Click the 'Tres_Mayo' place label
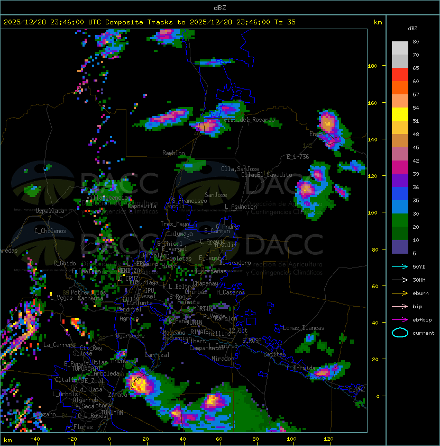The height and width of the screenshot is (446, 440). click(175, 224)
